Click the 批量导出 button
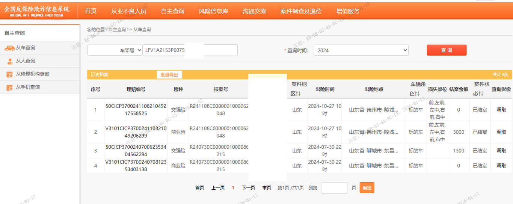 tap(169, 75)
